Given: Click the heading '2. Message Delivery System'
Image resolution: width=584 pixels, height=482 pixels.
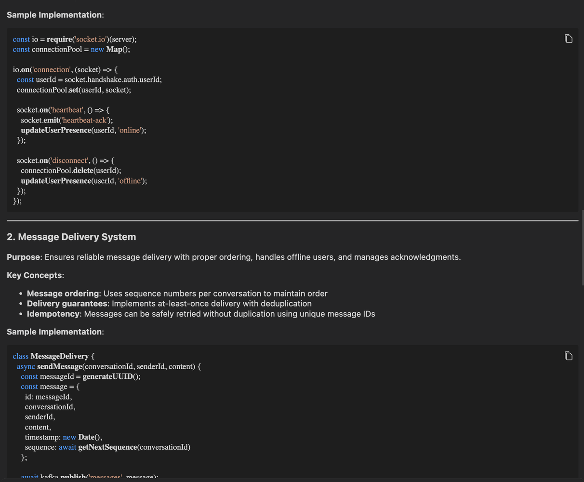Looking at the screenshot, I should [71, 237].
